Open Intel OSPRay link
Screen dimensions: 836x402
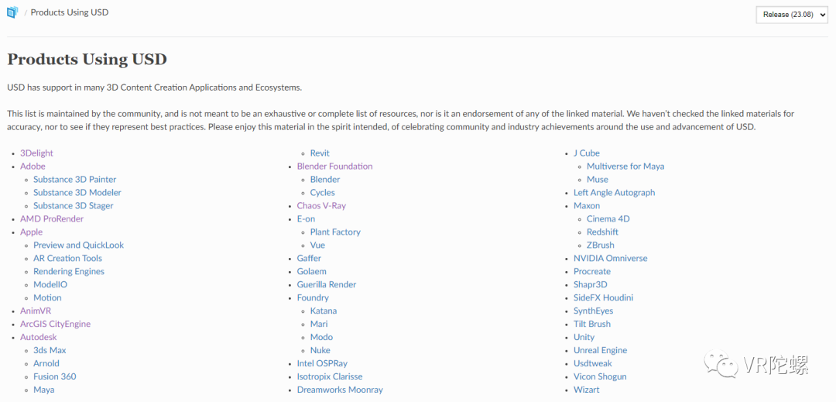[322, 363]
